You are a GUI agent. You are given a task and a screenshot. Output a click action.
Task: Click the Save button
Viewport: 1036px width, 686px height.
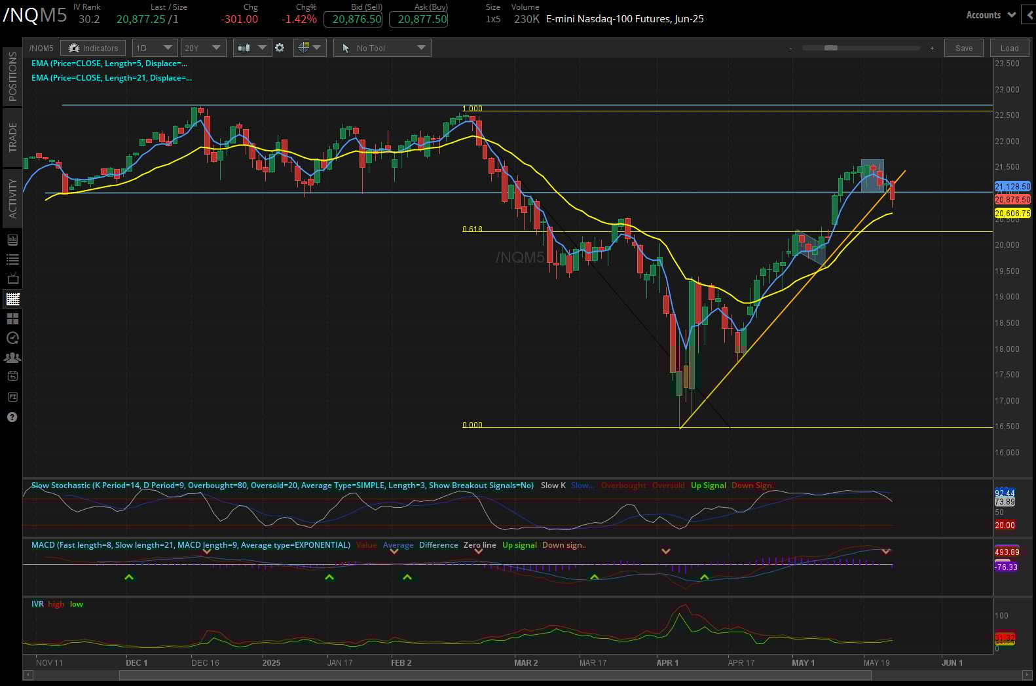pos(964,48)
